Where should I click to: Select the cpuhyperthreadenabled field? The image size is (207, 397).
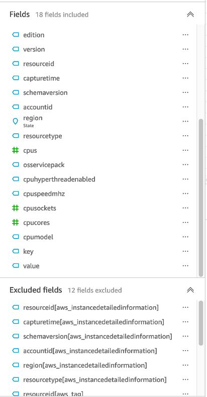tap(98, 179)
